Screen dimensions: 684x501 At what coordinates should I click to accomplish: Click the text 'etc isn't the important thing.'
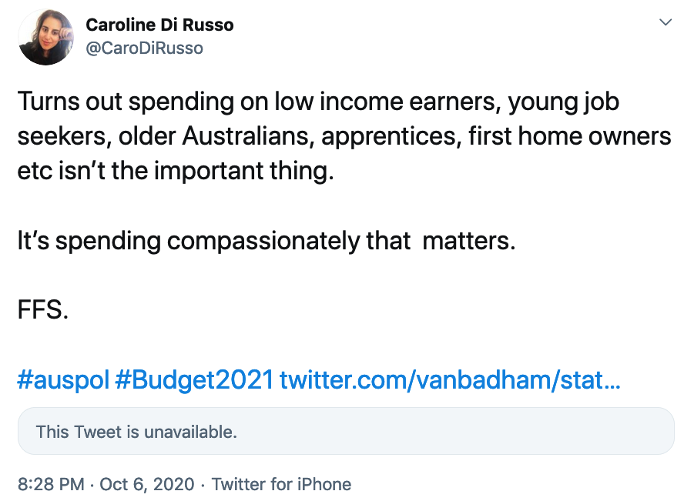coord(176,170)
